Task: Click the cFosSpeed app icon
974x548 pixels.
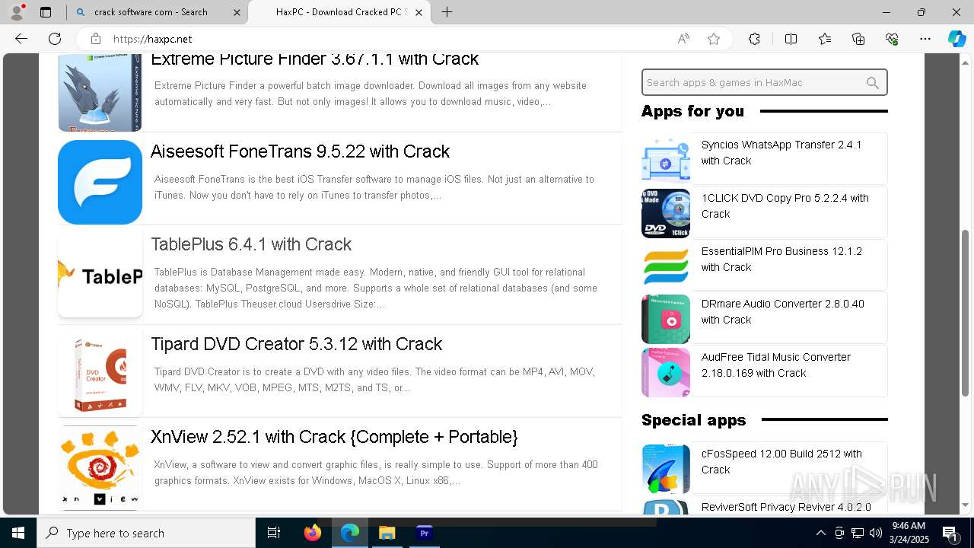Action: point(666,469)
